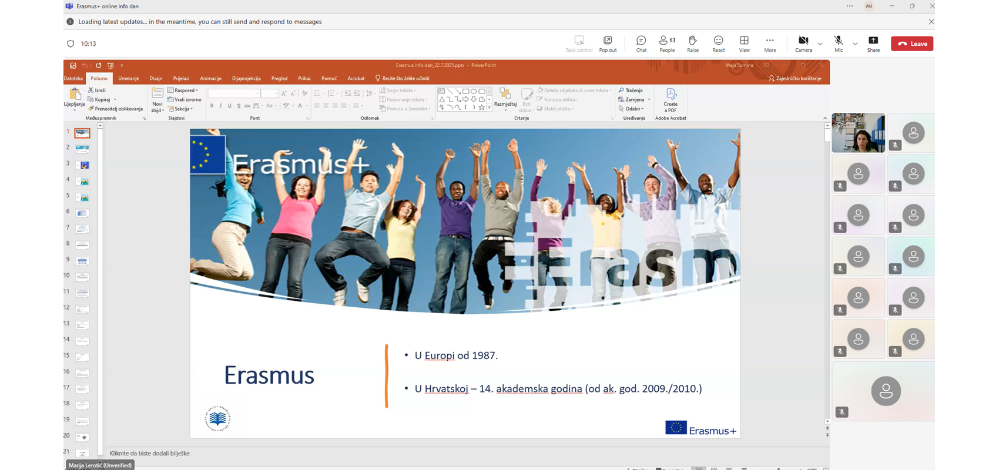Screen dimensions: 999x470
Task: Raise your hand in the meeting
Action: click(693, 43)
